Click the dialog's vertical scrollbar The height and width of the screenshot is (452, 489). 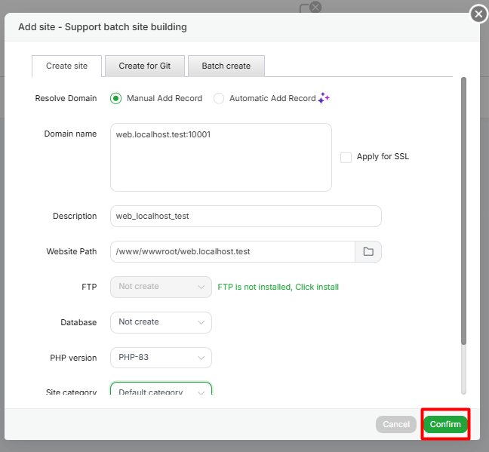463,211
